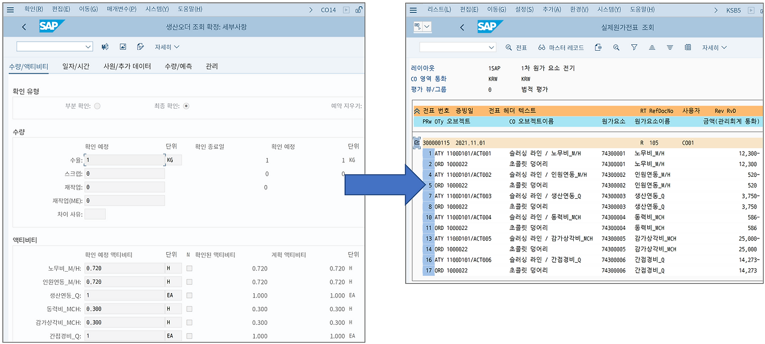The image size is (765, 344).
Task: Click the filter funnel icon in KSB5 toolbar
Action: coord(634,47)
